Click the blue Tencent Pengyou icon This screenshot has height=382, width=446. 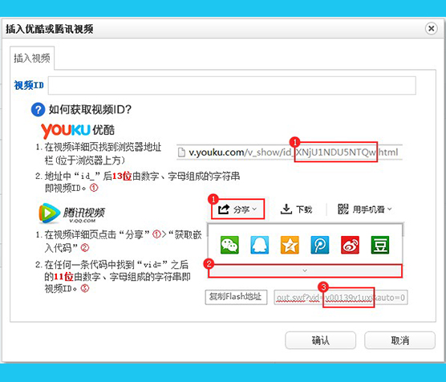[320, 245]
